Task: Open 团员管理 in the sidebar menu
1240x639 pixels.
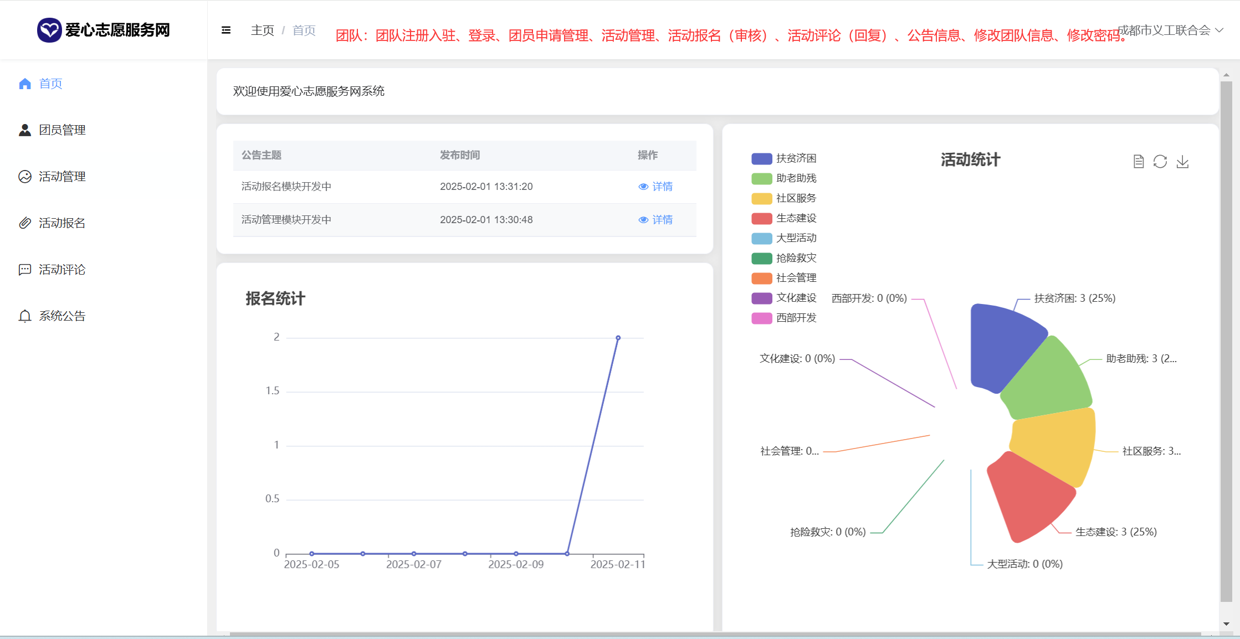Action: pos(62,130)
